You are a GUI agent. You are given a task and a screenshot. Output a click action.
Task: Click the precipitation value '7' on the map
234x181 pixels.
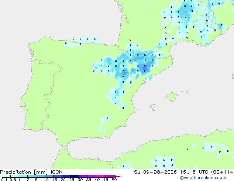tap(123, 71)
